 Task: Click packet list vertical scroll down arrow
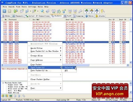click(x=131, y=62)
